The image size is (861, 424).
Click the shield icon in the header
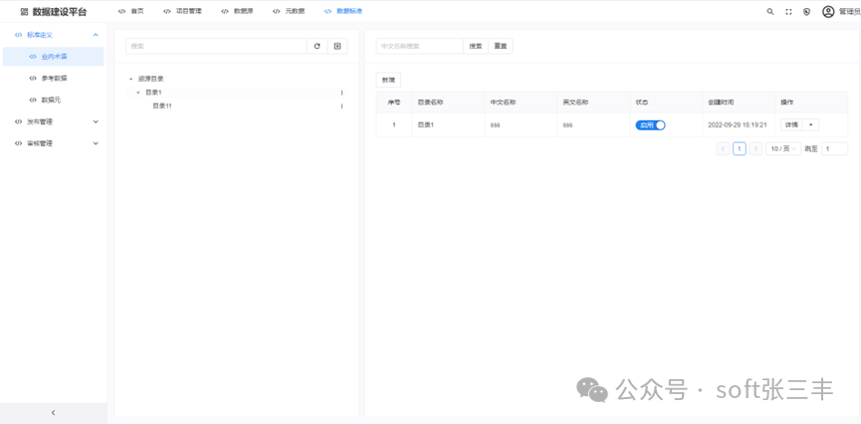tap(806, 12)
